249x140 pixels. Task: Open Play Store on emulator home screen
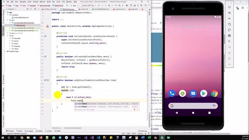pyautogui.click(x=203, y=93)
